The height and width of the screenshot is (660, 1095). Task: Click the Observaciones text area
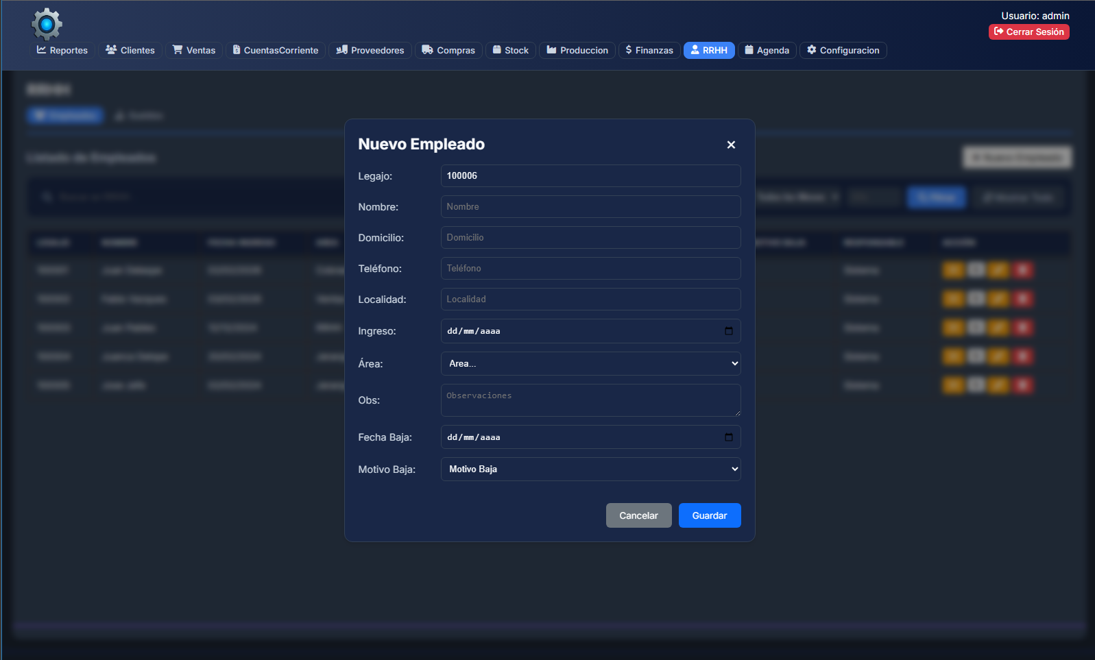pyautogui.click(x=591, y=400)
